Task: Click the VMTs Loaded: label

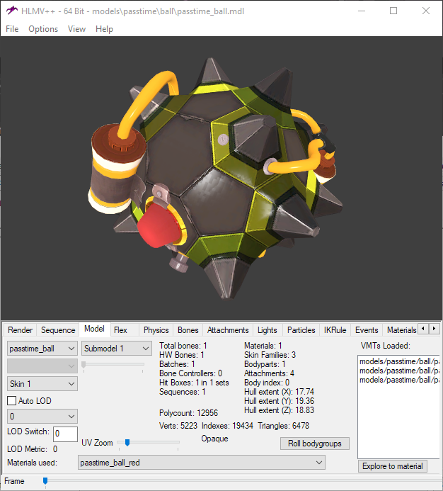Action: (386, 346)
